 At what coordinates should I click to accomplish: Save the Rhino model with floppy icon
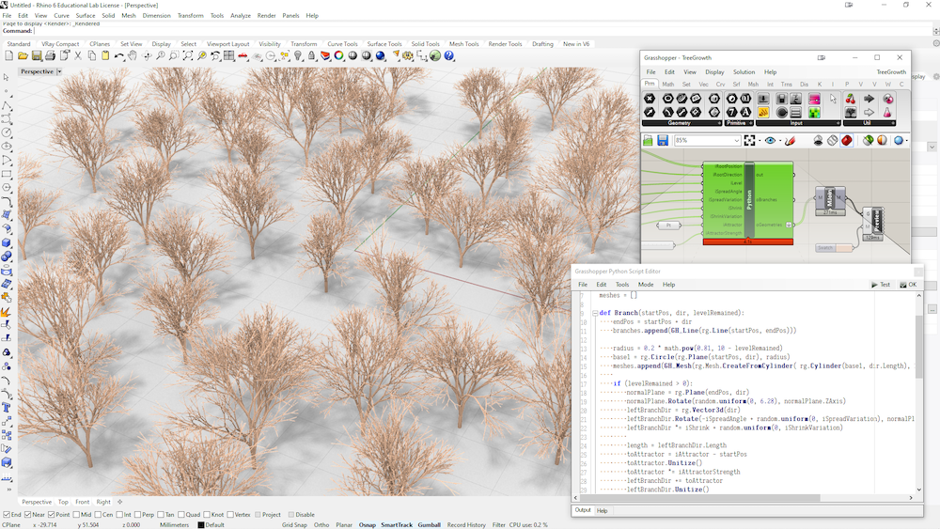click(37, 55)
